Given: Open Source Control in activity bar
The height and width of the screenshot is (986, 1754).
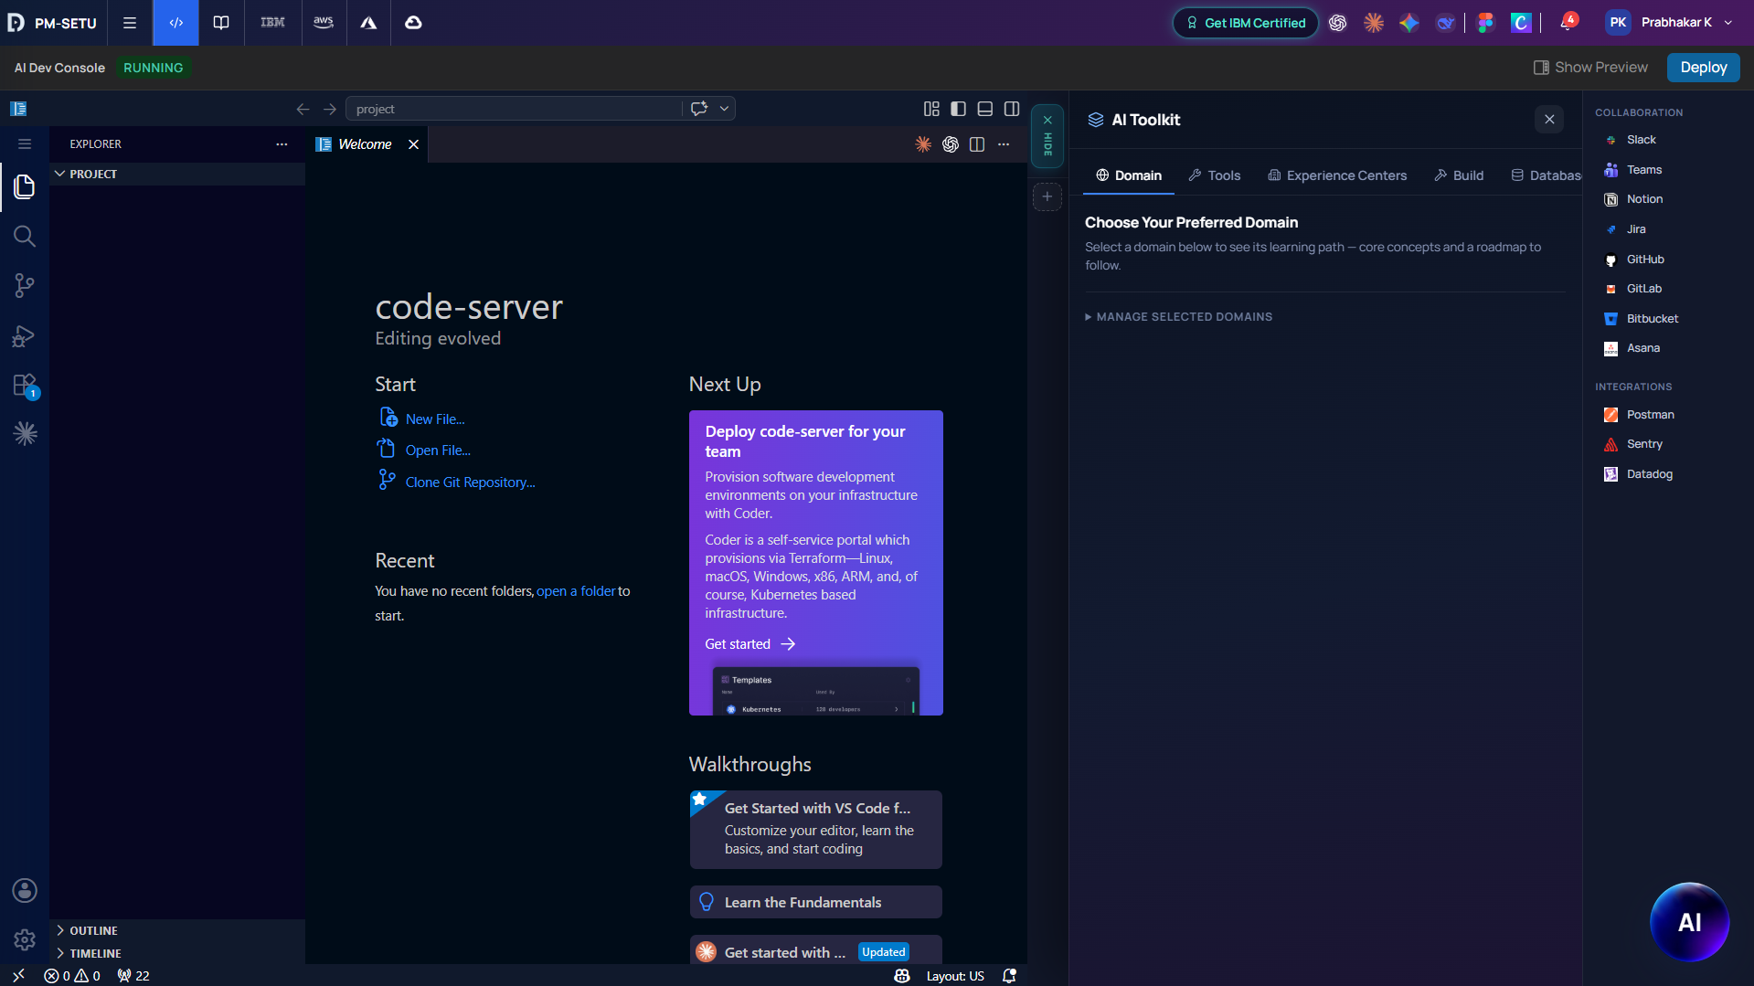Looking at the screenshot, I should (x=25, y=286).
